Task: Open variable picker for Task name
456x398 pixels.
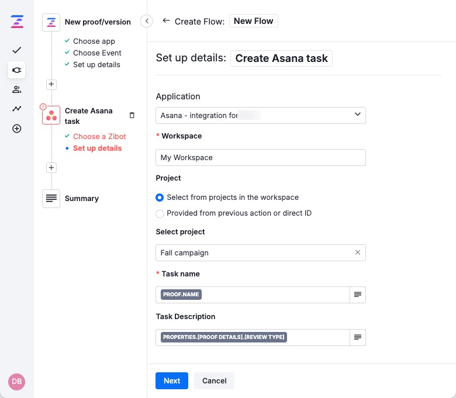Action: click(358, 295)
